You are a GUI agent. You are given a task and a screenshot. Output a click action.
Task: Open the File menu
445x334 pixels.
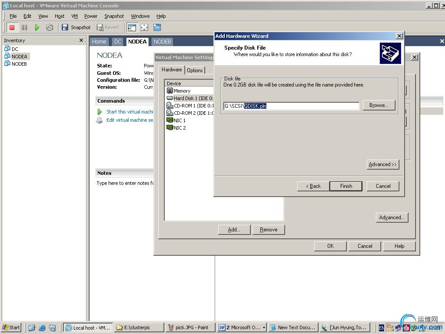[x=13, y=16]
